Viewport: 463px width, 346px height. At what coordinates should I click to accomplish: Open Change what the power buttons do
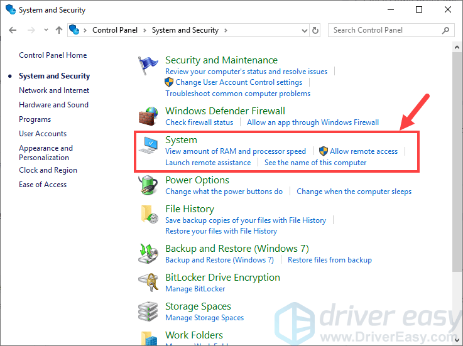click(x=224, y=192)
